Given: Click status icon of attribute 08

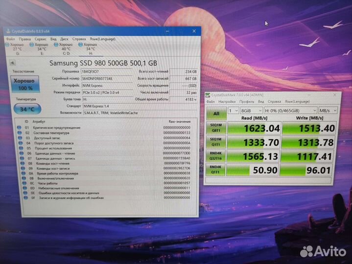Looking at the screenshot, I should click(x=23, y=163).
